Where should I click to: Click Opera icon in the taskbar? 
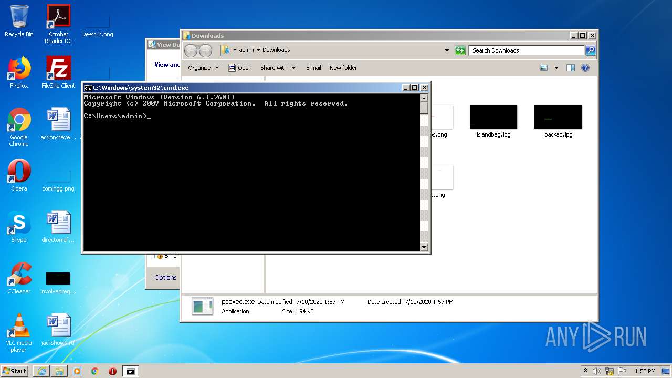click(112, 371)
